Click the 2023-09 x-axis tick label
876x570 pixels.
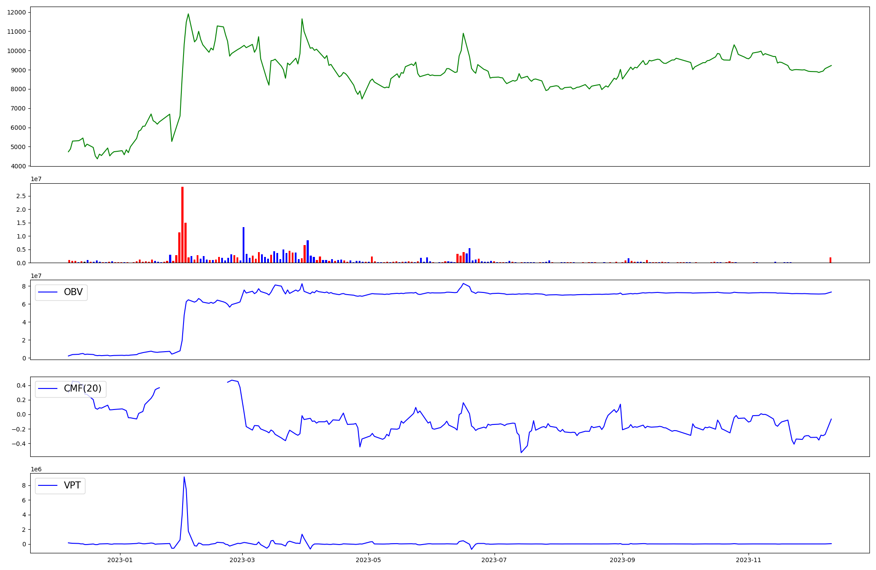click(x=622, y=560)
